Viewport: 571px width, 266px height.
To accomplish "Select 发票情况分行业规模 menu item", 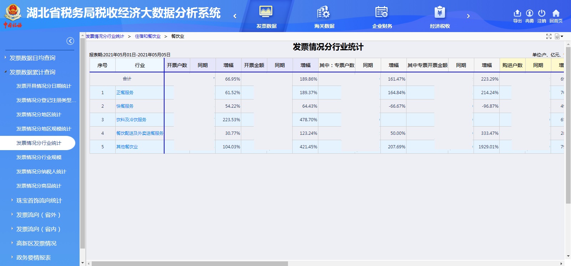I will click(39, 157).
